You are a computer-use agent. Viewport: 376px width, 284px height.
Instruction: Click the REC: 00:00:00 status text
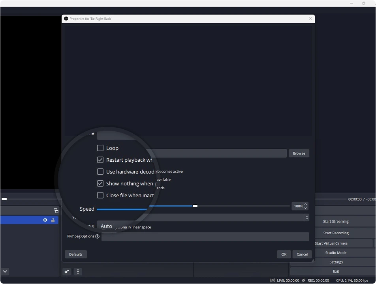[318, 280]
